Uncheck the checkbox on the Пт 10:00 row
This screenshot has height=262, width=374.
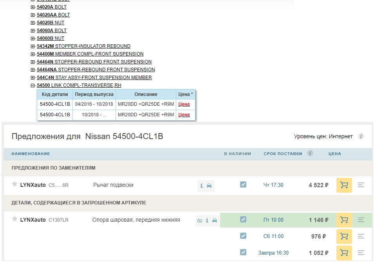[243, 220]
